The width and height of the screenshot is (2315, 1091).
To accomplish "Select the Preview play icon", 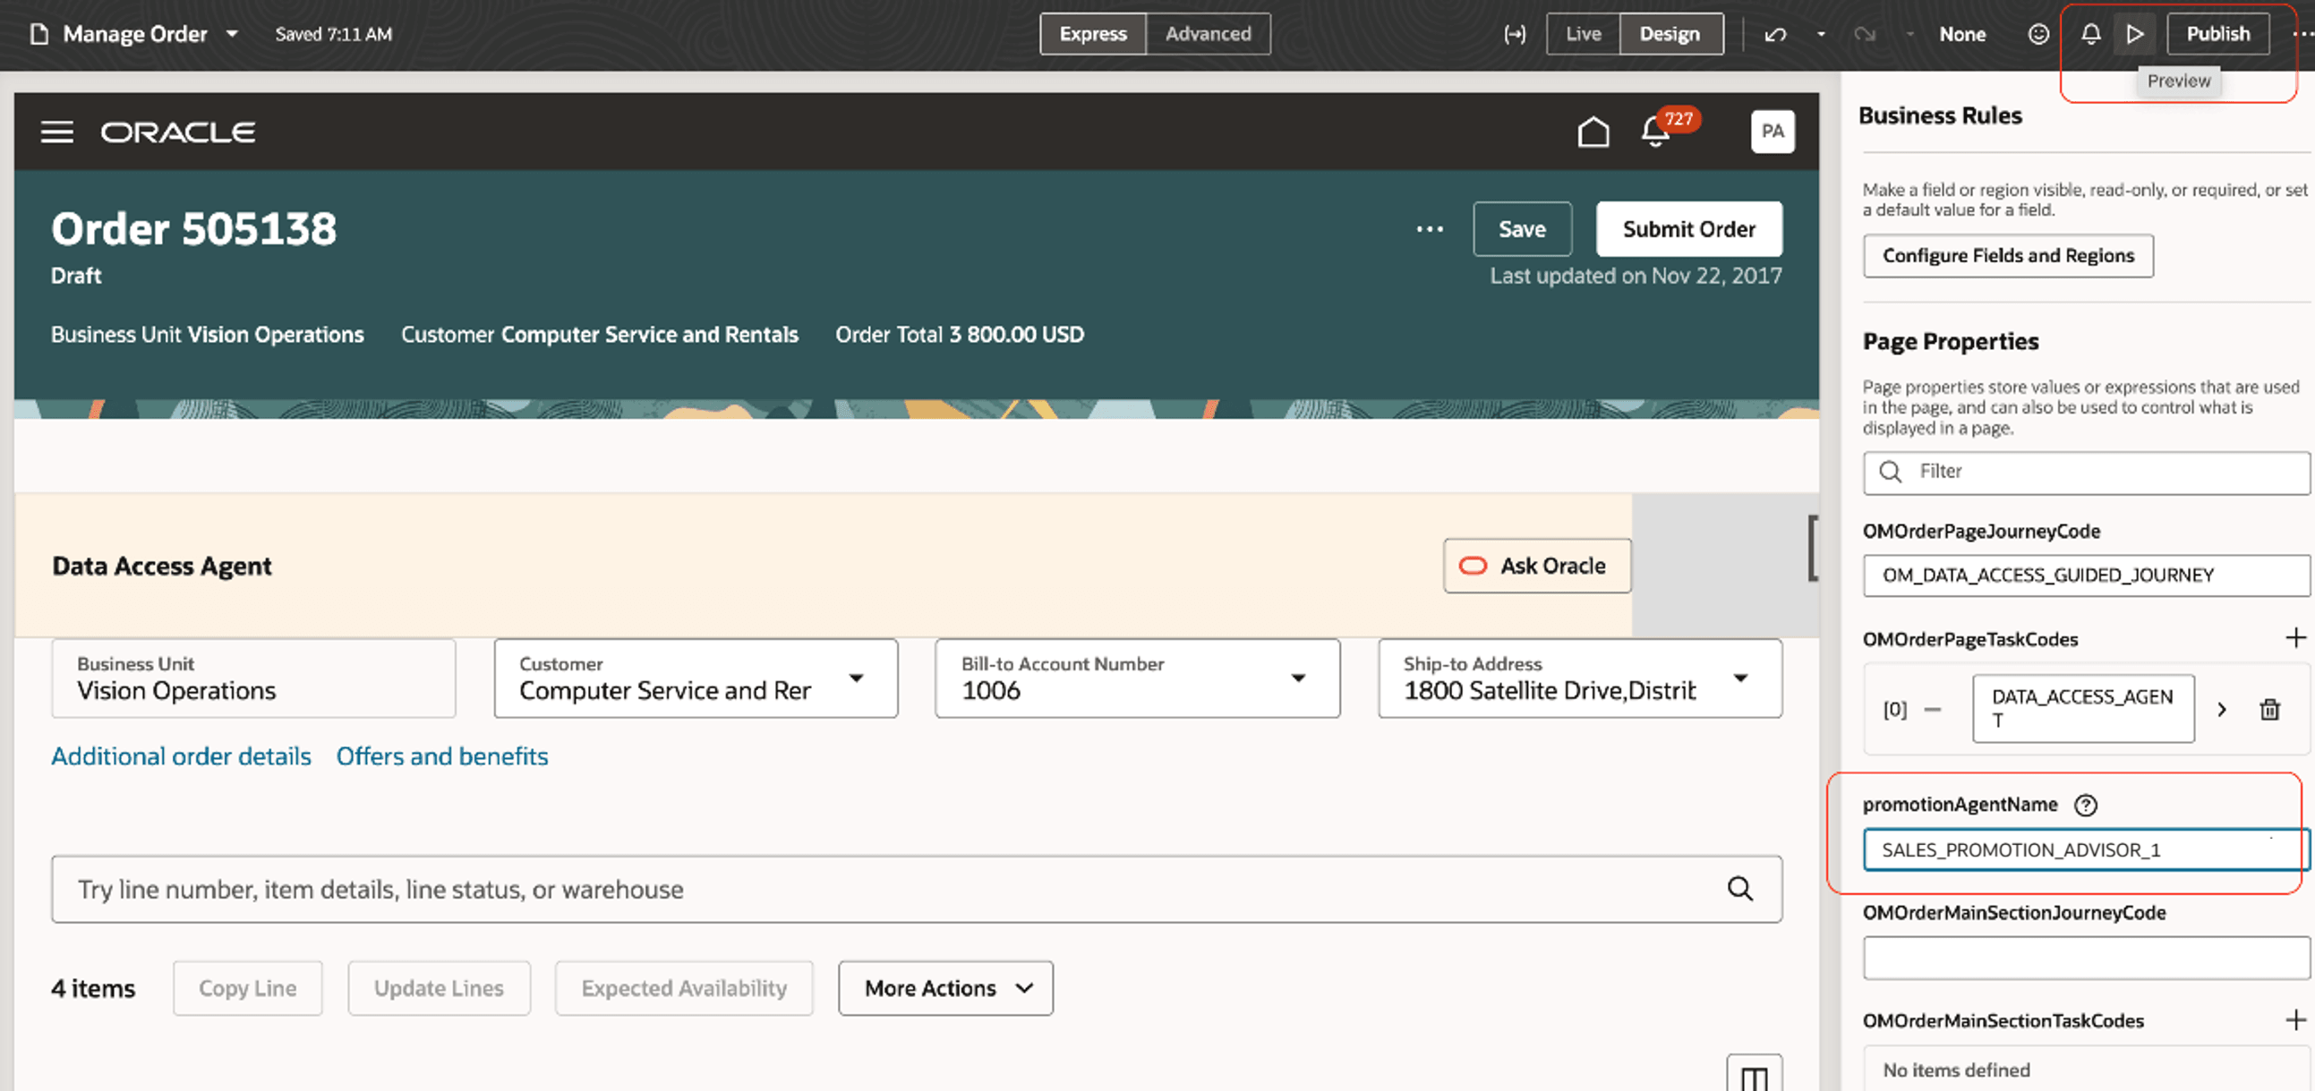I will [2134, 33].
